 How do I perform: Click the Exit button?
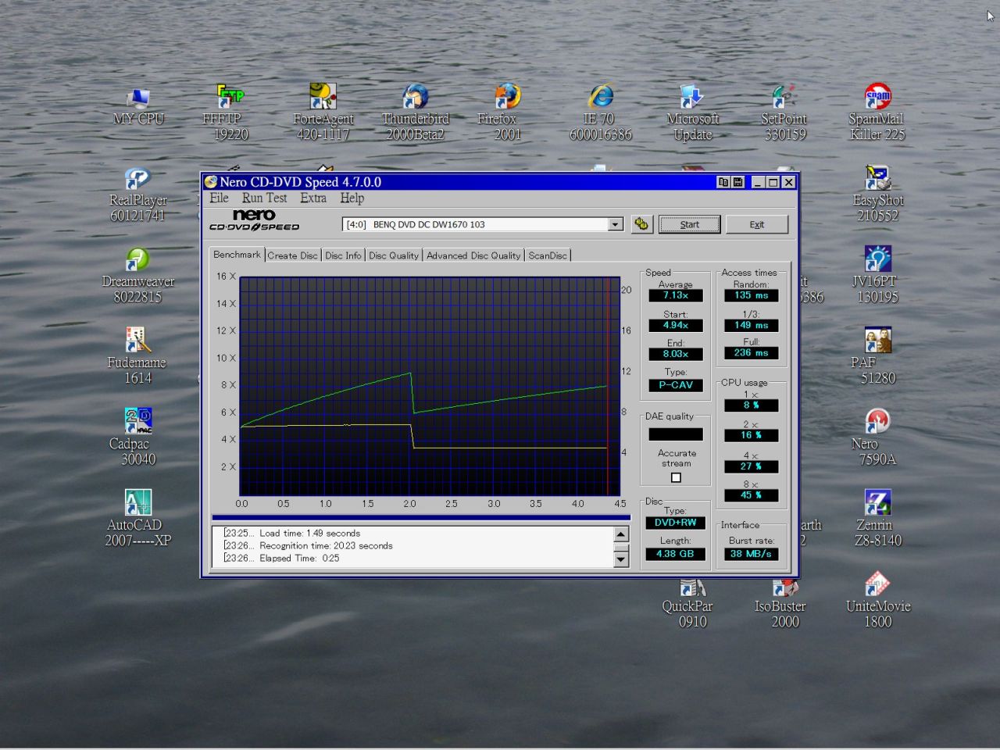(x=757, y=224)
